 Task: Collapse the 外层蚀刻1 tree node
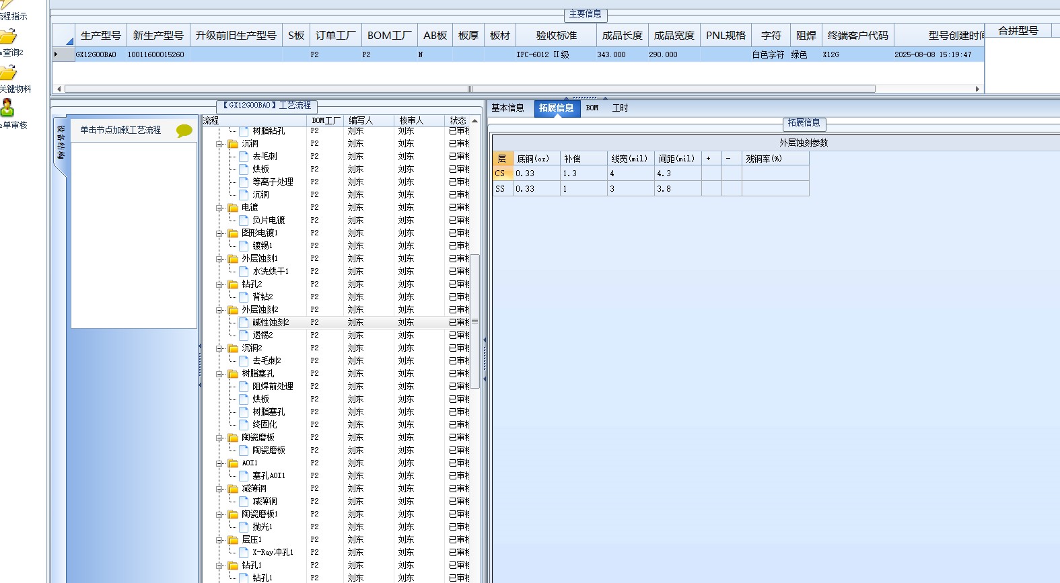click(x=219, y=259)
